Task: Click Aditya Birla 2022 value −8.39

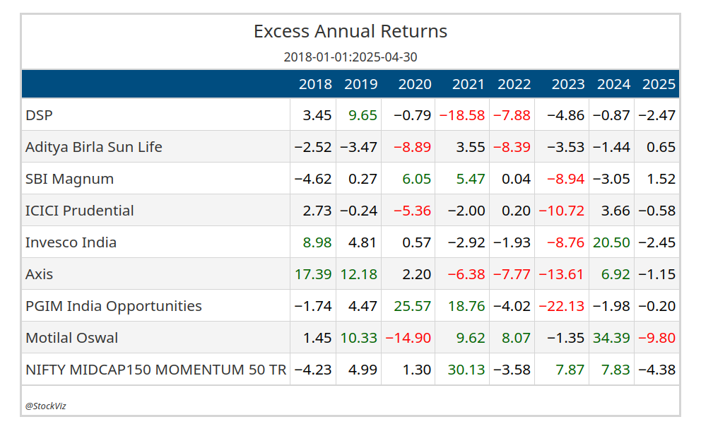Action: (x=512, y=147)
